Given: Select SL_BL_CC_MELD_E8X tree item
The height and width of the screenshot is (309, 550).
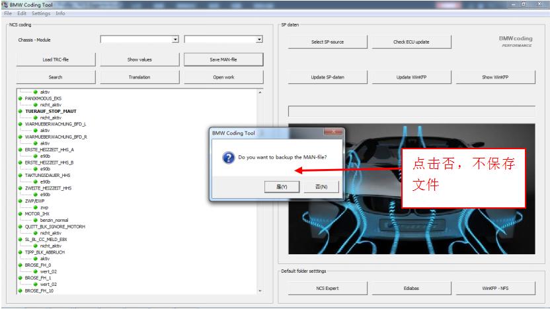Looking at the screenshot, I should [x=46, y=239].
